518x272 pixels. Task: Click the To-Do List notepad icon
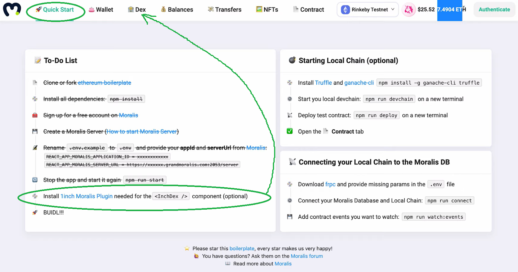(38, 60)
